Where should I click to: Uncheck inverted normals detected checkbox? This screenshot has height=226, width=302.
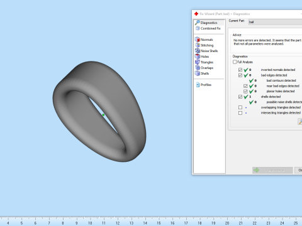240,70
